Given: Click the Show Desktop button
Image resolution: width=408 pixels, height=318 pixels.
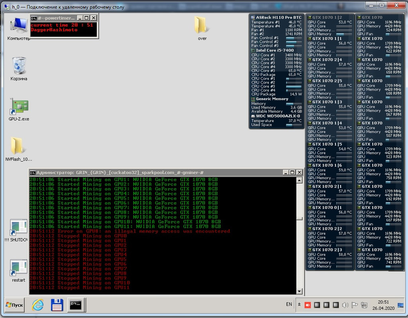Looking at the screenshot, I should pyautogui.click(x=401, y=305).
